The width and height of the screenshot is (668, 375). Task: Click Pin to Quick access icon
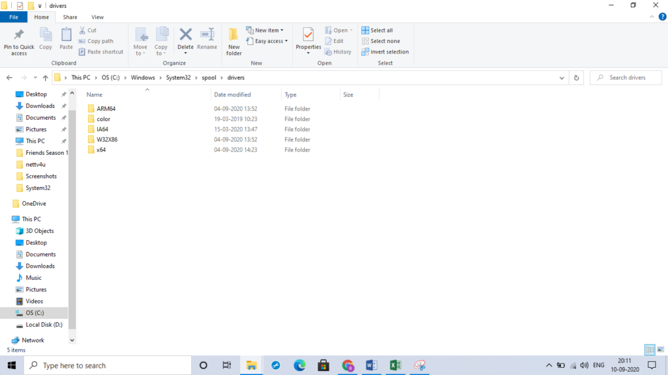pyautogui.click(x=19, y=40)
